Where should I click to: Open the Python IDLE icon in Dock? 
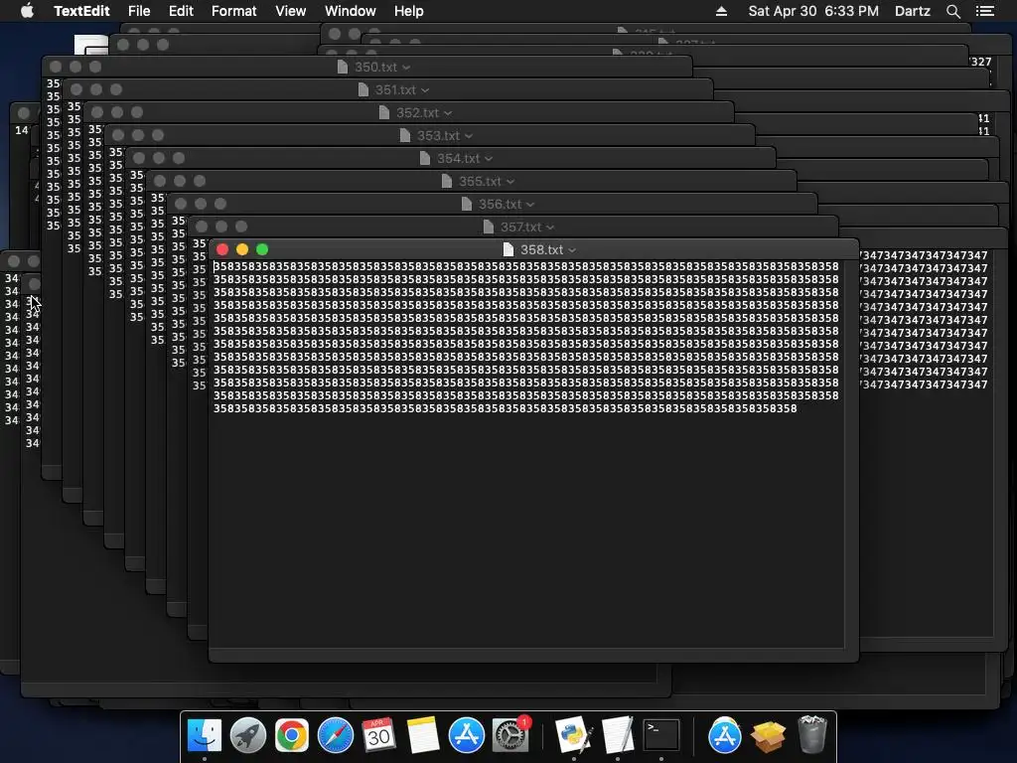pyautogui.click(x=573, y=735)
